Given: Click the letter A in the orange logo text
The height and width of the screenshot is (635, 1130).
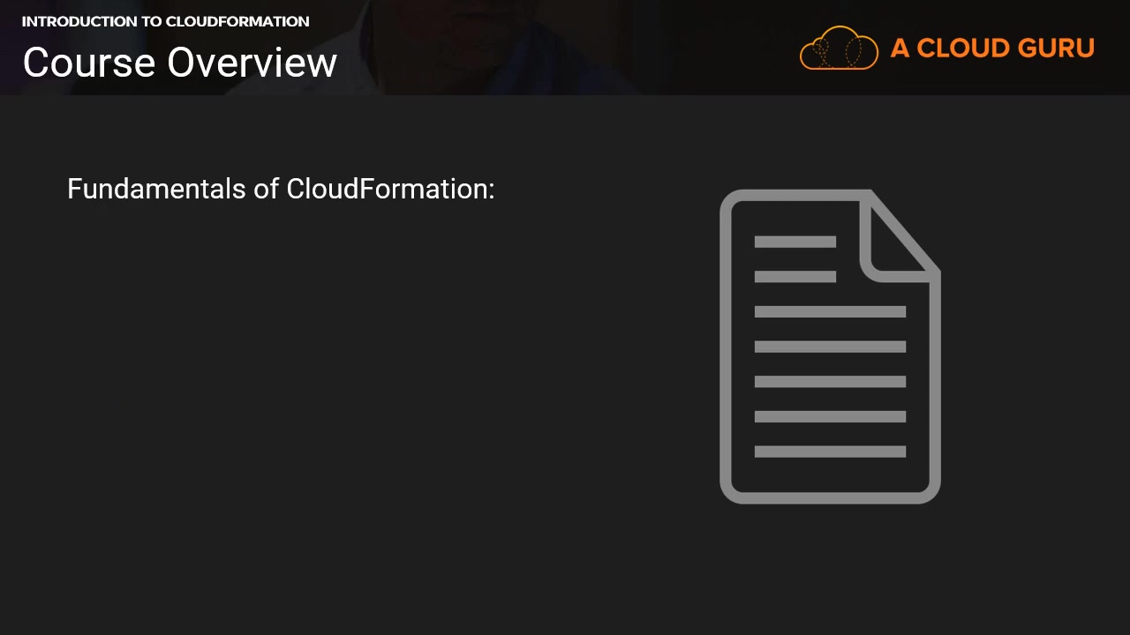Looking at the screenshot, I should pos(900,49).
